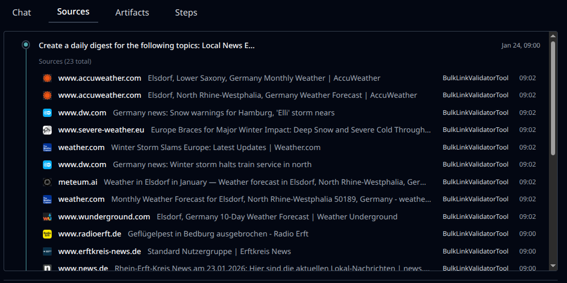The width and height of the screenshot is (567, 283).
Task: Open the Elsdorf, Lower Saxony Monthly Weather link
Action: click(264, 78)
